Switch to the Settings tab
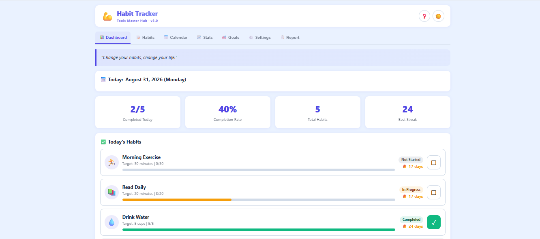Image resolution: width=540 pixels, height=239 pixels. [260, 38]
